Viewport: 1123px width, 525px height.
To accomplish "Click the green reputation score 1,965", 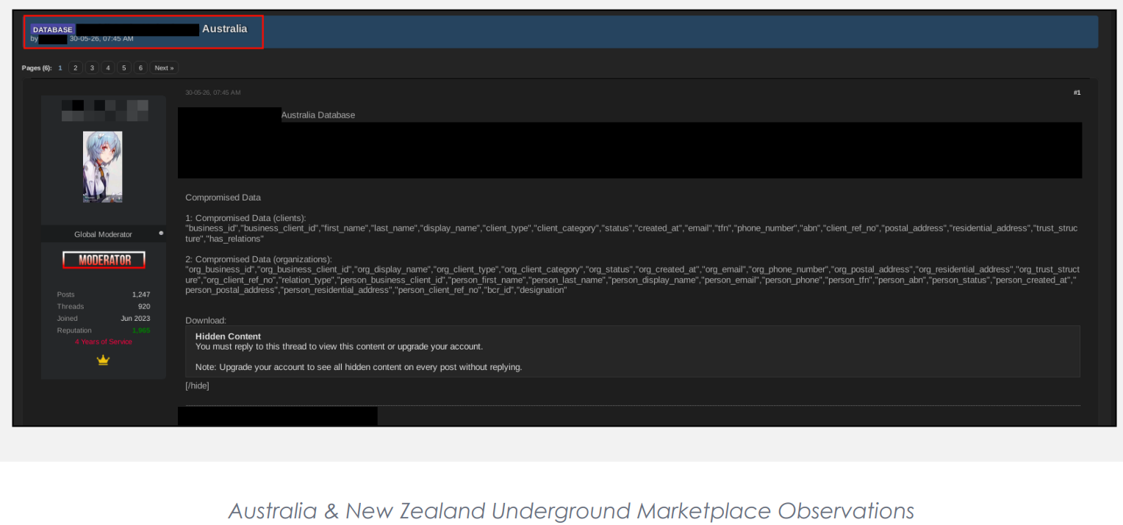I will coord(141,330).
